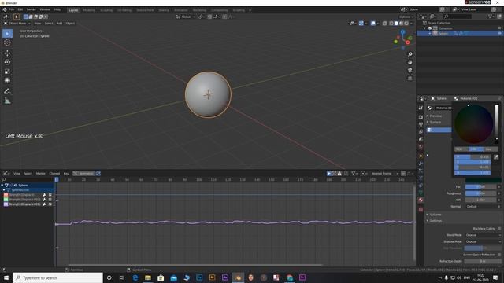This screenshot has width=504, height=283.
Task: Switch to solid viewport shading
Action: 396,24
